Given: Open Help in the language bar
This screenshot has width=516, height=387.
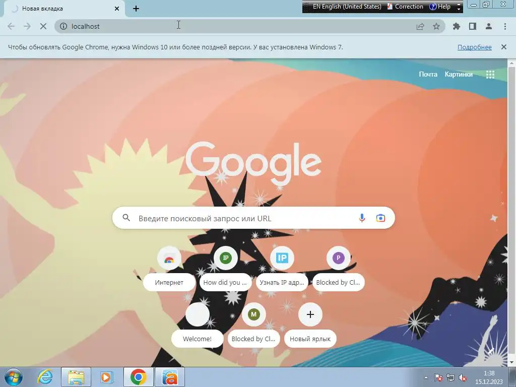Looking at the screenshot, I should pyautogui.click(x=440, y=7).
